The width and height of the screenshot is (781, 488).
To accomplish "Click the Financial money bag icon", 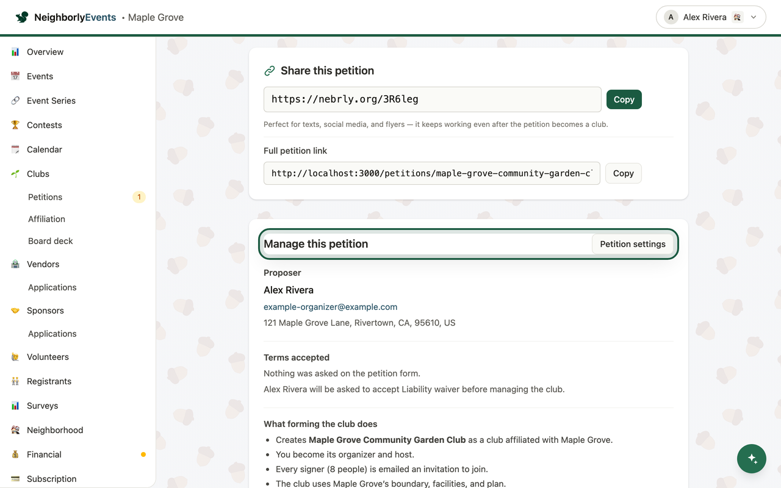I will tap(15, 454).
